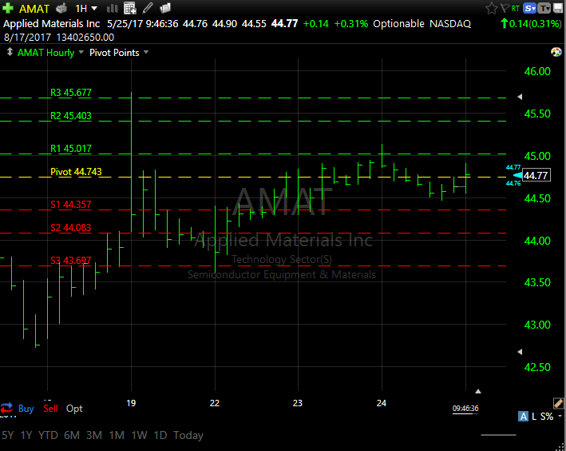Click the 09:46:36 bar countdown timer
Image resolution: width=566 pixels, height=451 pixels.
click(465, 409)
